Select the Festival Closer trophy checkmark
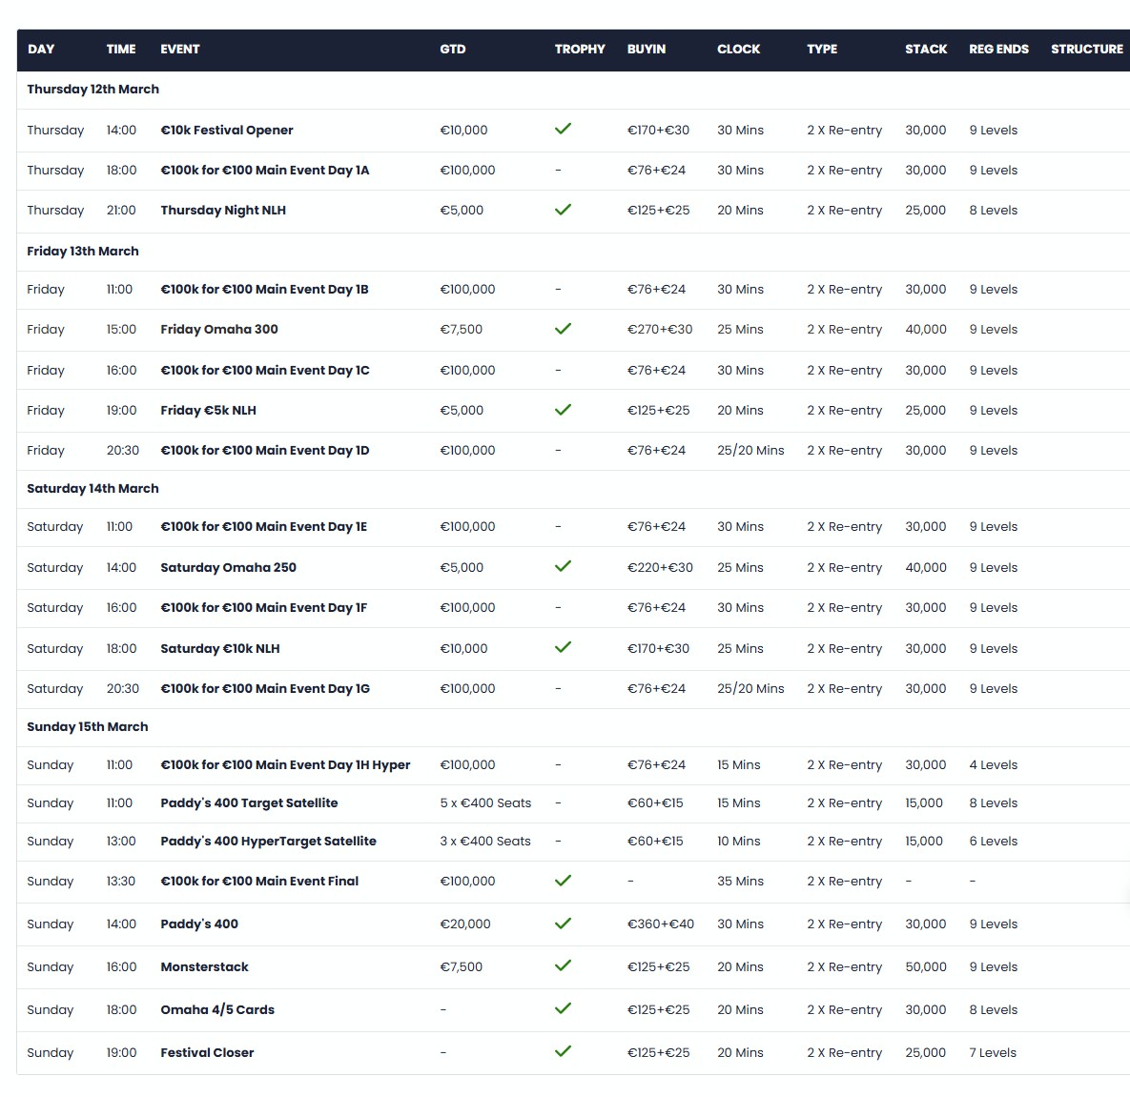Viewport: 1130px width, 1097px height. coord(563,1051)
